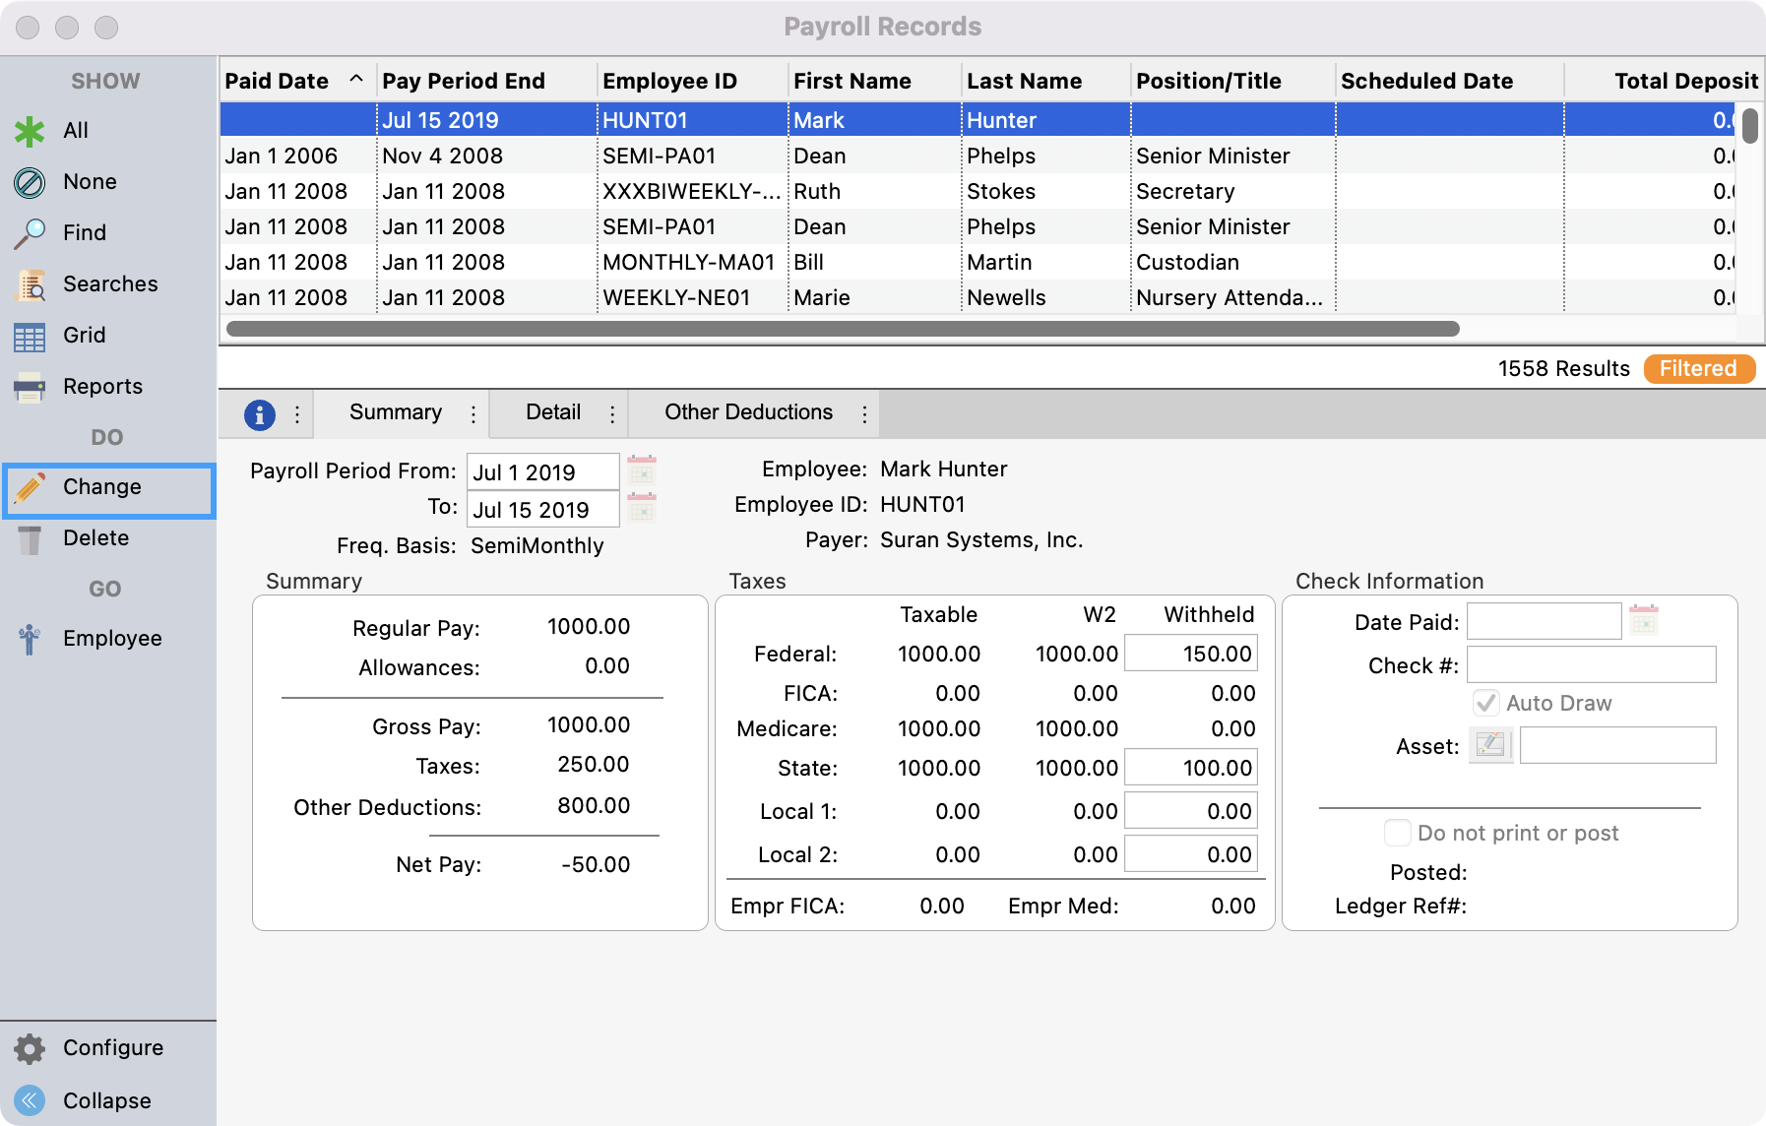Open the Other Deductions tab options menu
Image resolution: width=1766 pixels, height=1126 pixels.
(x=864, y=414)
